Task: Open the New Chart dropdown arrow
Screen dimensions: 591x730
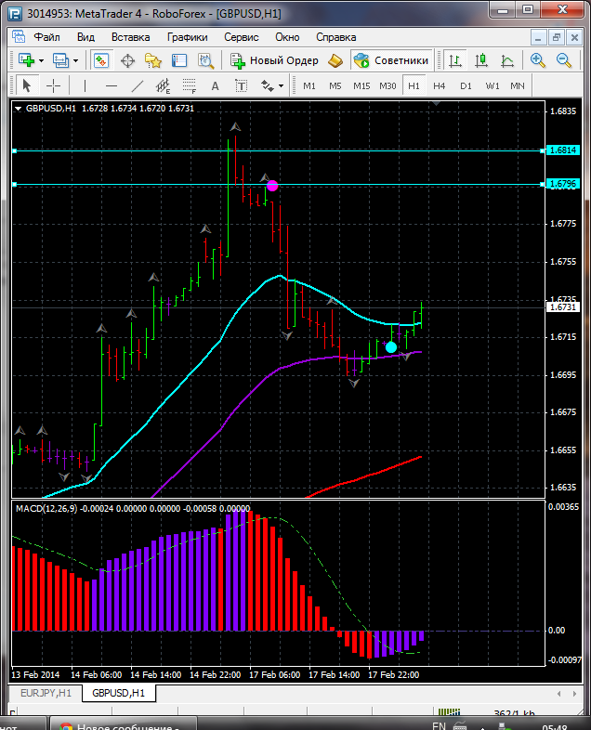Action: coord(41,60)
